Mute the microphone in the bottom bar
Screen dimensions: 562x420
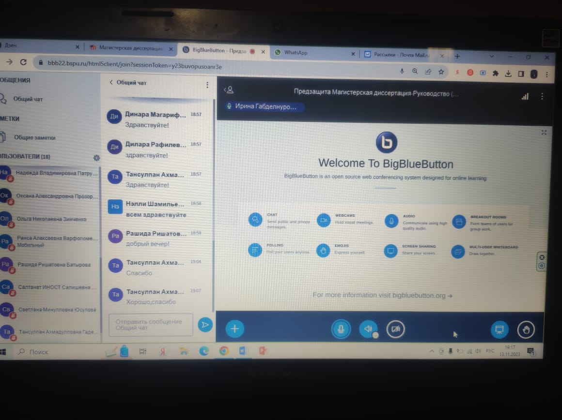(341, 330)
